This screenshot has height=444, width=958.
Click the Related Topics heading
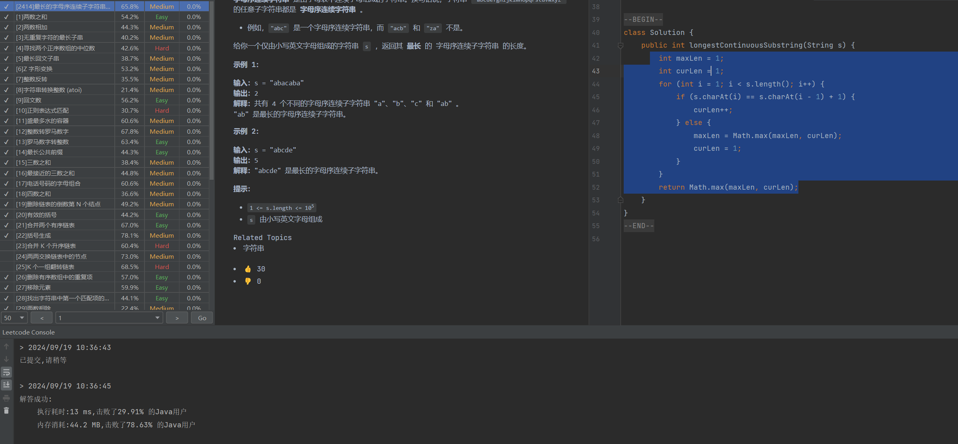pyautogui.click(x=262, y=237)
